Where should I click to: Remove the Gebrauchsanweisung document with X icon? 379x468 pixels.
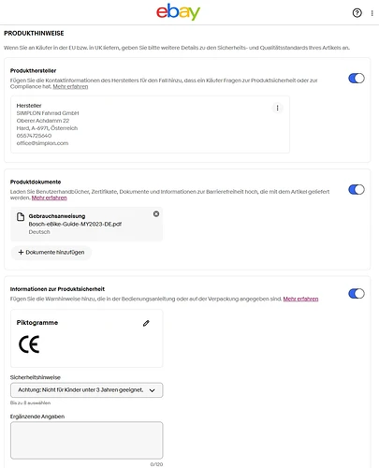click(x=156, y=213)
